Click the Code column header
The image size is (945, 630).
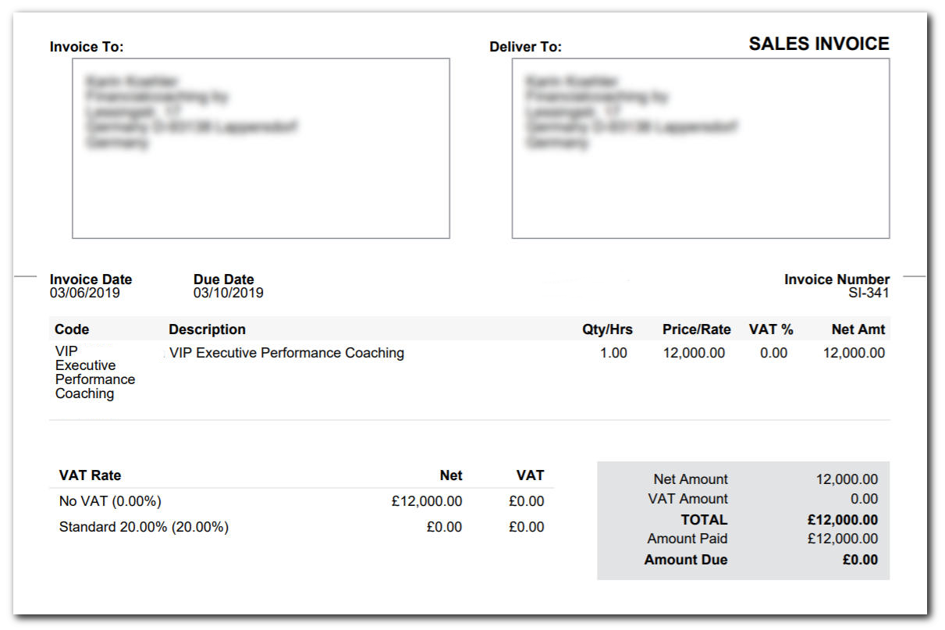click(x=72, y=329)
